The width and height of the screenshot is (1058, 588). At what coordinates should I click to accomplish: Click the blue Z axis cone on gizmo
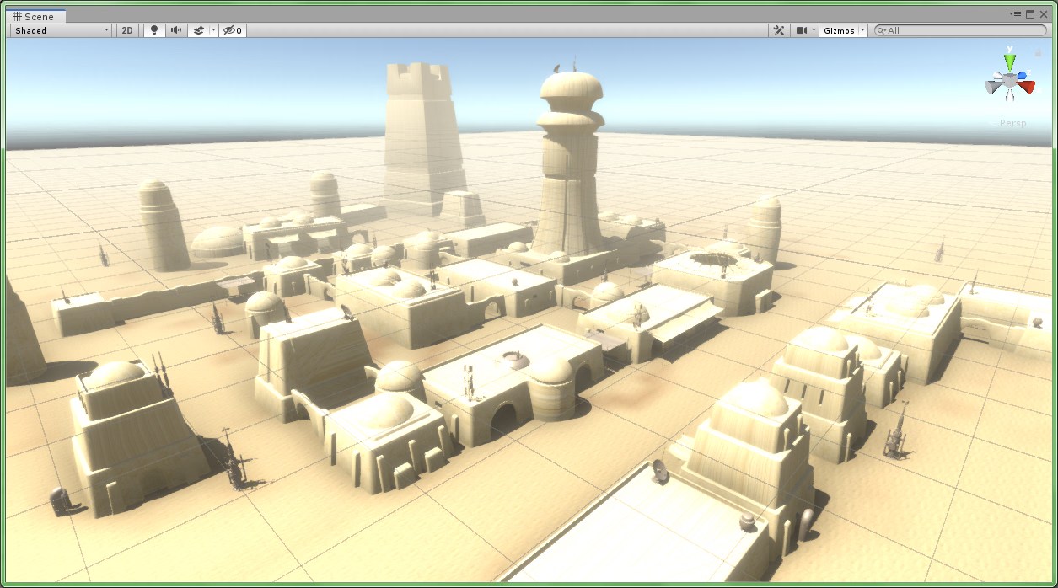pyautogui.click(x=1021, y=76)
